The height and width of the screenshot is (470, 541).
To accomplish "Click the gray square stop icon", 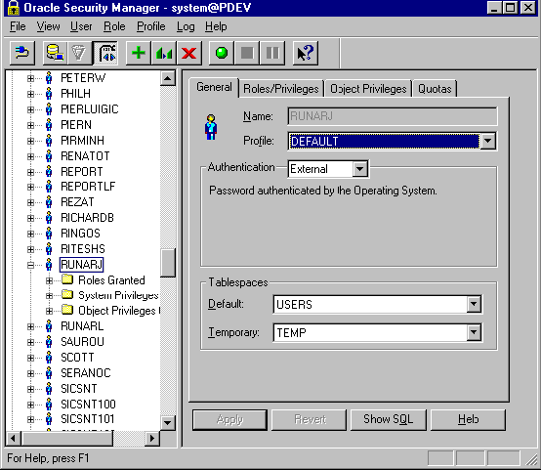I will pos(247,53).
